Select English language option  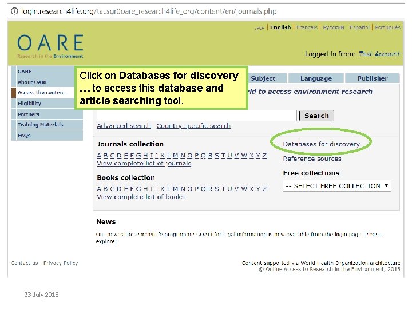tap(280, 27)
